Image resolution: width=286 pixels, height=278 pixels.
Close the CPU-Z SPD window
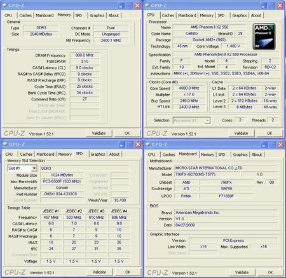(138, 144)
